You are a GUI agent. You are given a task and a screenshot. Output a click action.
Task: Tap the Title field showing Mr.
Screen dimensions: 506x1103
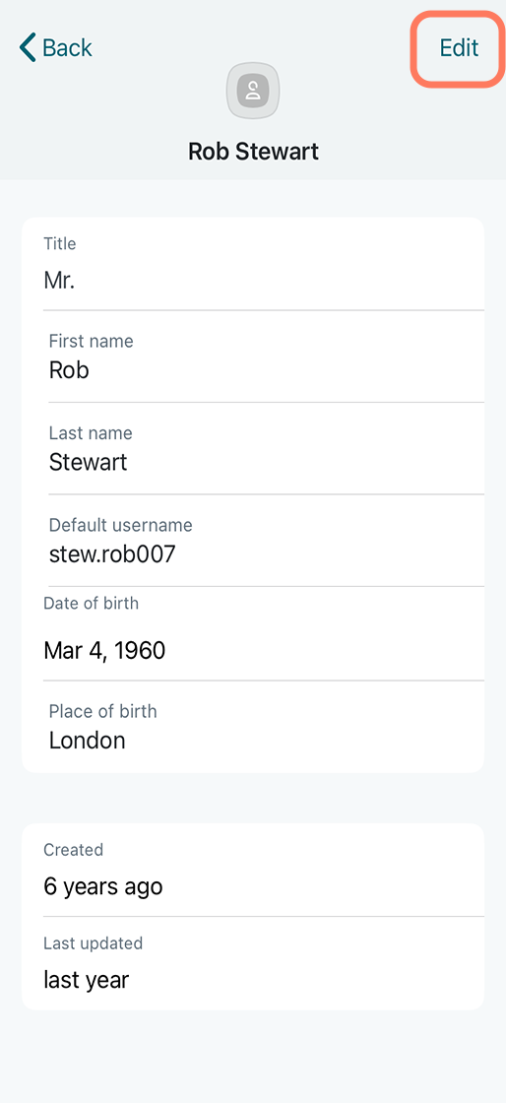tap(253, 264)
